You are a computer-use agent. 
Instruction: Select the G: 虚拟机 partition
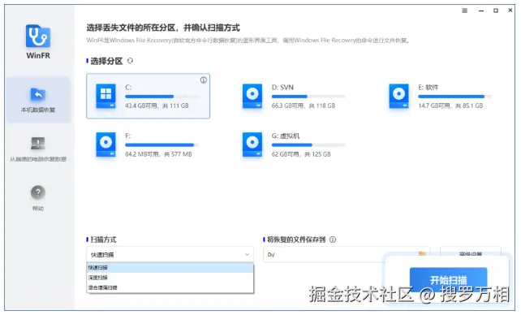294,145
